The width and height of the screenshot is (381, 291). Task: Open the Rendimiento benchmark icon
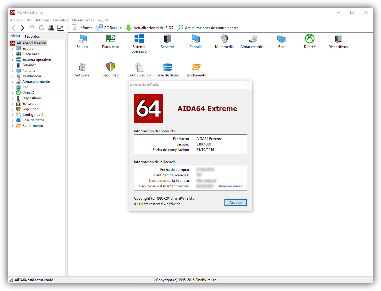[196, 67]
